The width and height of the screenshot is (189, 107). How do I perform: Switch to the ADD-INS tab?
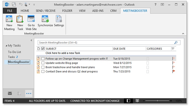coord(98,11)
